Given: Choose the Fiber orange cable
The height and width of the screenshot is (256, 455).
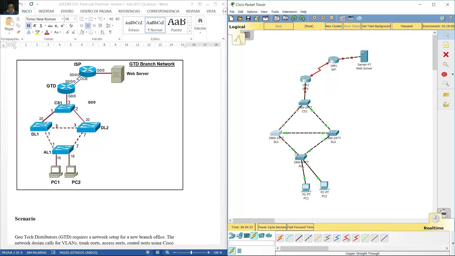Looking at the screenshot, I should click(318, 238).
